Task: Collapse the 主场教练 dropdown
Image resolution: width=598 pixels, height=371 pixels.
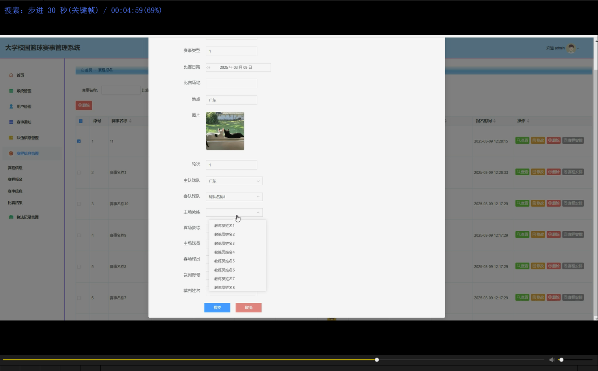Action: pyautogui.click(x=234, y=212)
